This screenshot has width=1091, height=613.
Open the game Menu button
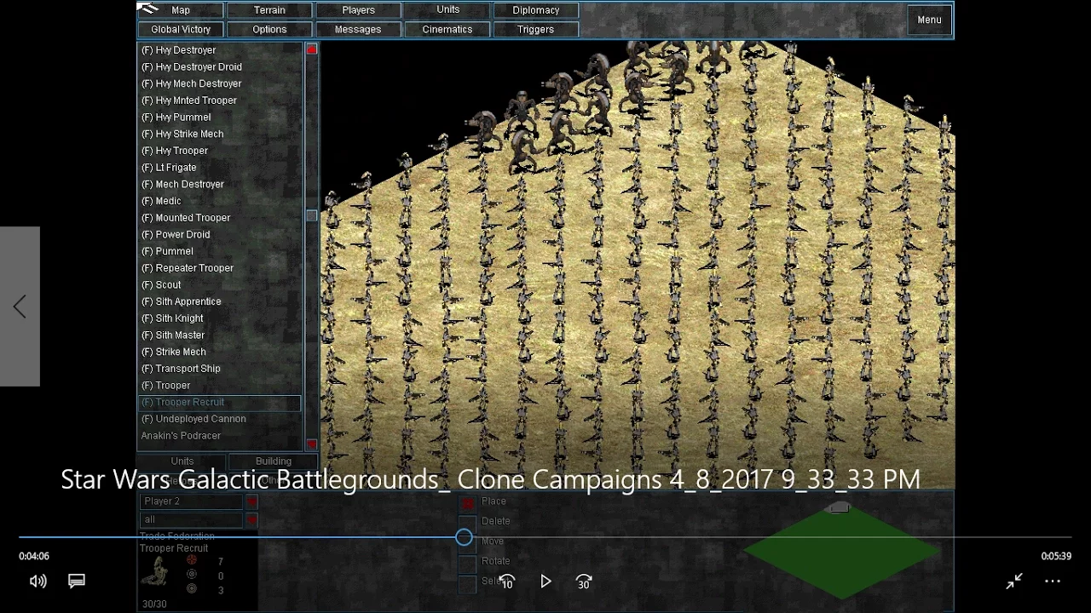(x=929, y=20)
